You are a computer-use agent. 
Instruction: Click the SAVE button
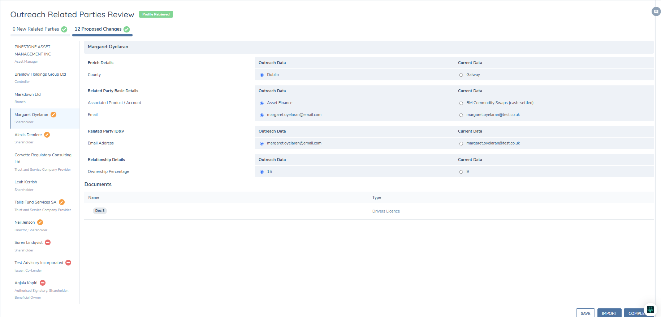click(x=586, y=313)
